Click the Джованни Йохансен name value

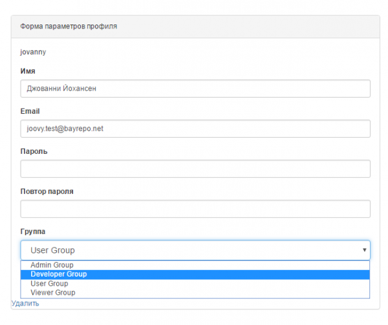tap(61, 89)
